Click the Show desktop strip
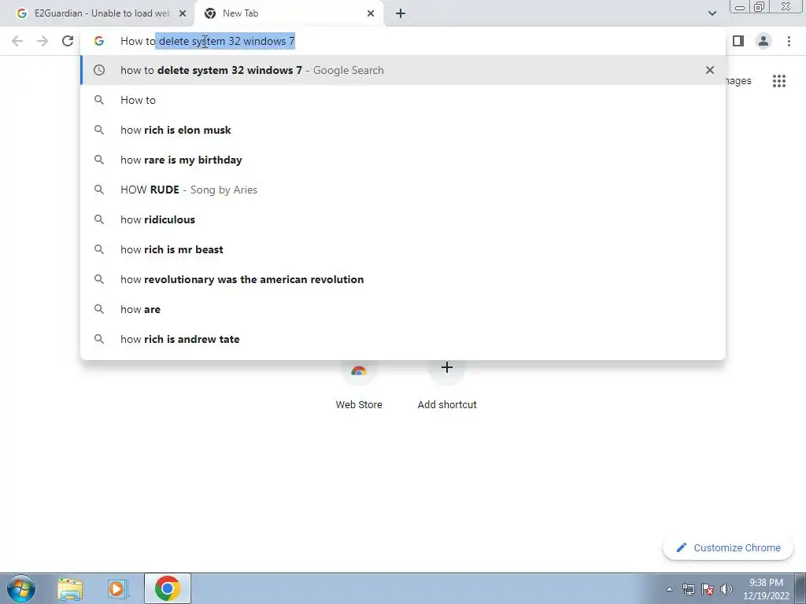Image resolution: width=806 pixels, height=604 pixels. point(800,588)
